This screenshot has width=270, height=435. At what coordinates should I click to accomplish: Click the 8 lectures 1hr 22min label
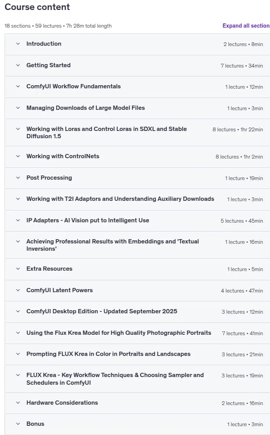237,129
